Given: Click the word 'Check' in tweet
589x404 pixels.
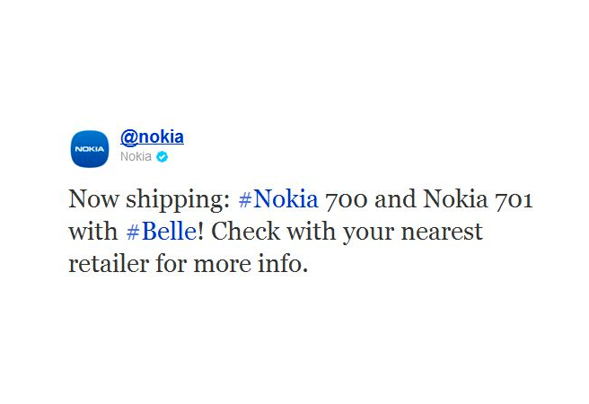Looking at the screenshot, I should click(246, 232).
